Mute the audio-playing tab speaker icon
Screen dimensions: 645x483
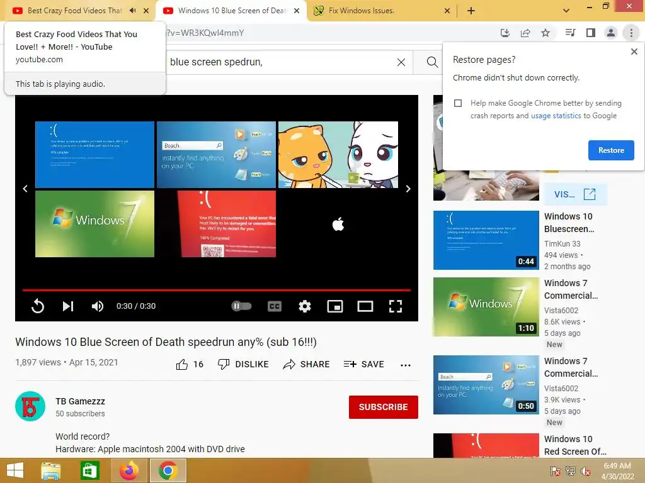[x=132, y=11]
